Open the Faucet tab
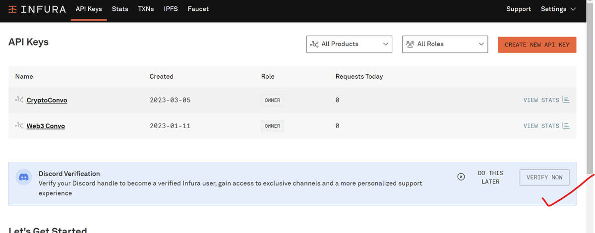 [198, 9]
